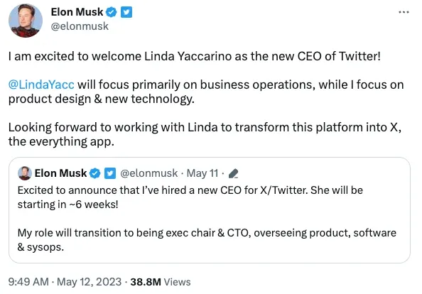The width and height of the screenshot is (422, 294).
Task: Open the three-dot more options menu
Action: tap(404, 12)
